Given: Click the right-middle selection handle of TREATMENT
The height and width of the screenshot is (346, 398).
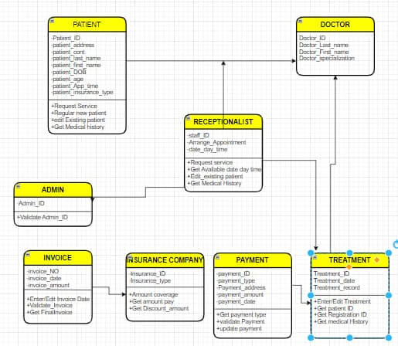Looking at the screenshot, I should [x=389, y=295].
